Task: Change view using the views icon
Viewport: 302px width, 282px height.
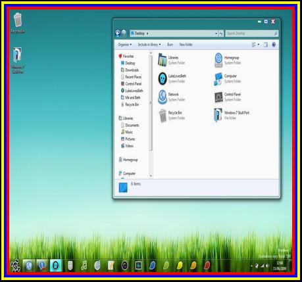Action: click(254, 45)
